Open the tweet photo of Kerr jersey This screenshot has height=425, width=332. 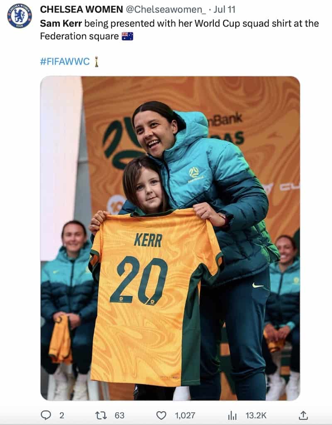coord(170,238)
